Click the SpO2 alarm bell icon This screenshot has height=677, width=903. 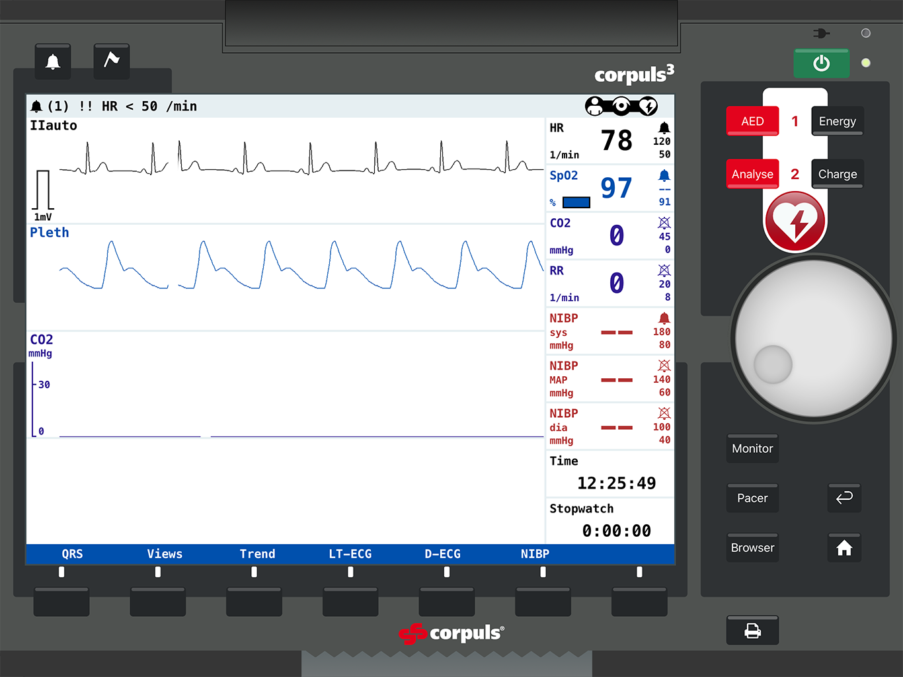[664, 175]
